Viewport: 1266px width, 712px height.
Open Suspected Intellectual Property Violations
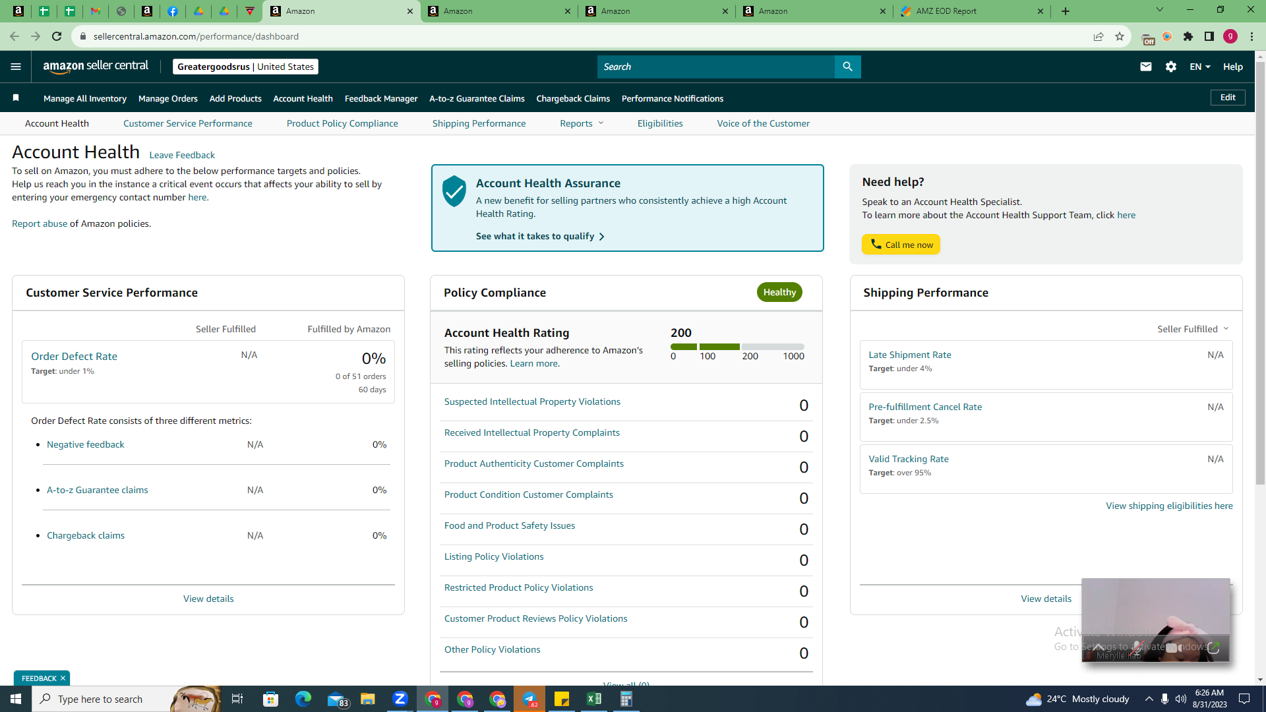point(532,401)
